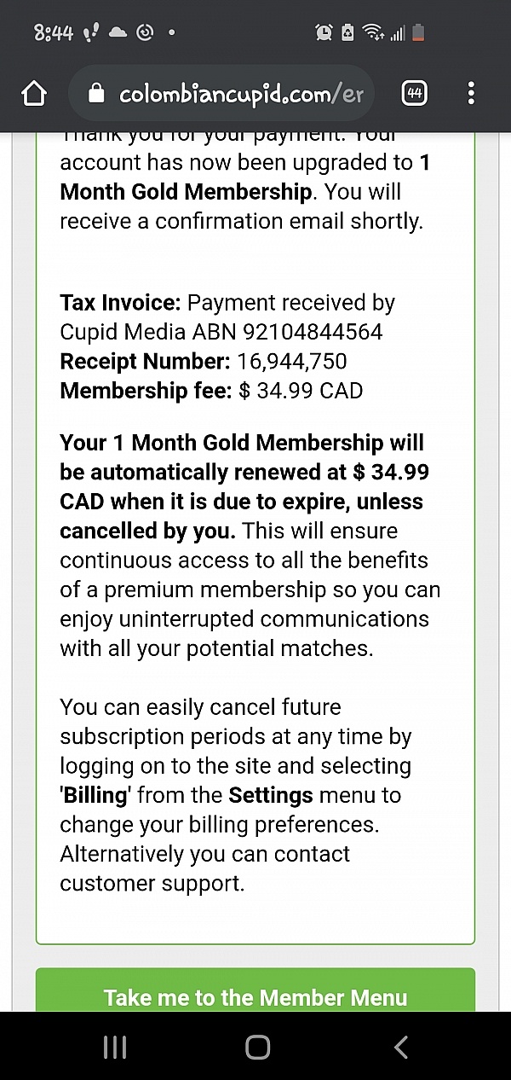The height and width of the screenshot is (1080, 511).
Task: Tap the Wi-Fi status icon
Action: click(x=373, y=32)
